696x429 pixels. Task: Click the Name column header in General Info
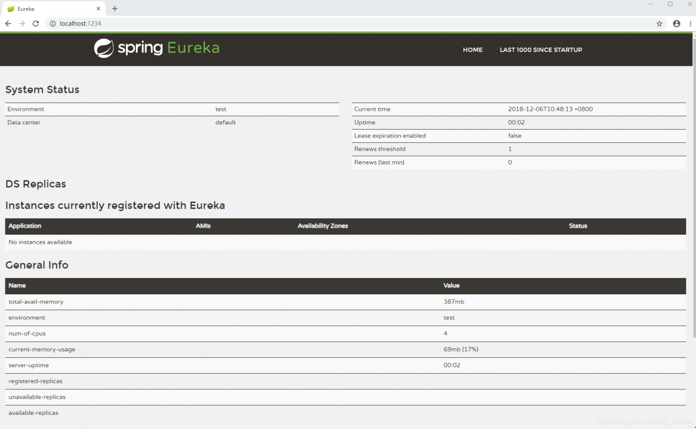click(17, 286)
